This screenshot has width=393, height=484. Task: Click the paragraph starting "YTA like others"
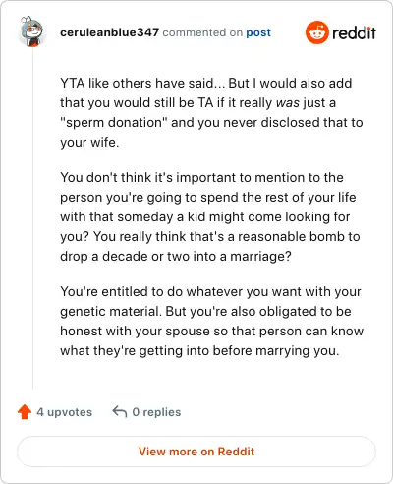pyautogui.click(x=211, y=112)
